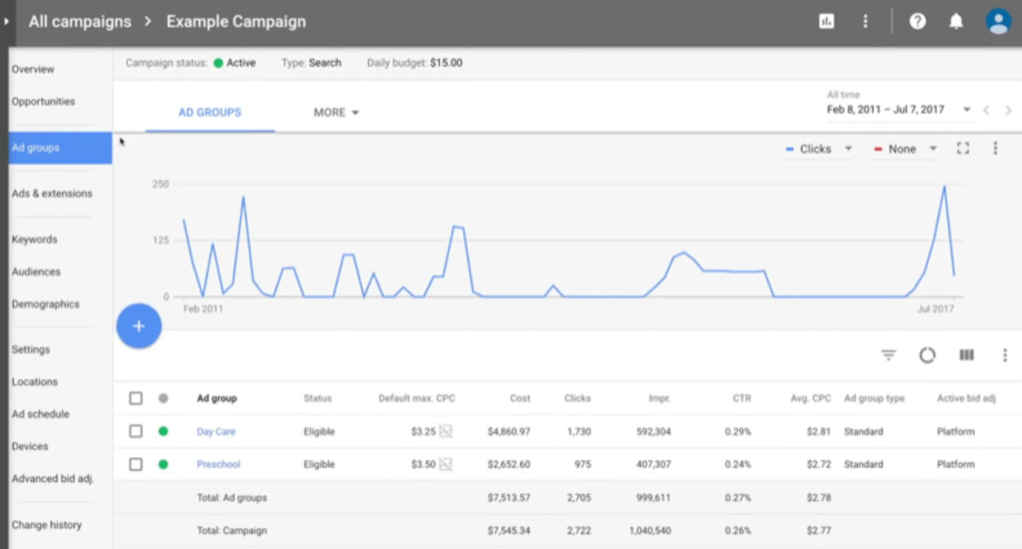Open Opportunities in sidebar
Image resolution: width=1022 pixels, height=549 pixels.
point(43,101)
